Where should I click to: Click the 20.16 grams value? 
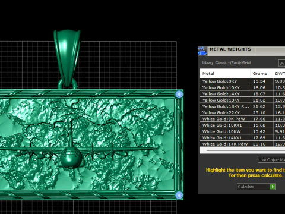pyautogui.click(x=259, y=144)
